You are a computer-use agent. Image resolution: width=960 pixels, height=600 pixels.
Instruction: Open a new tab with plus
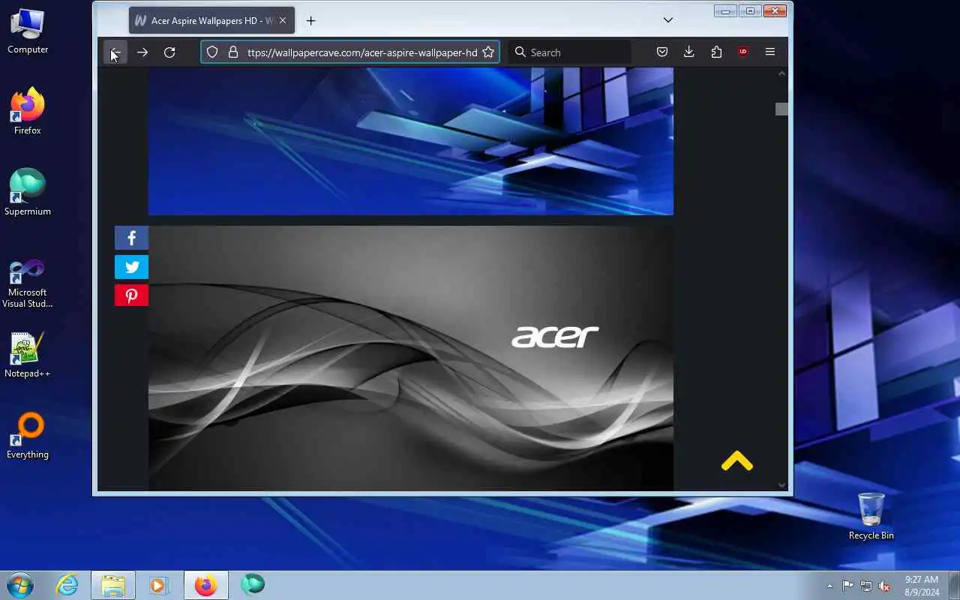[x=310, y=21]
